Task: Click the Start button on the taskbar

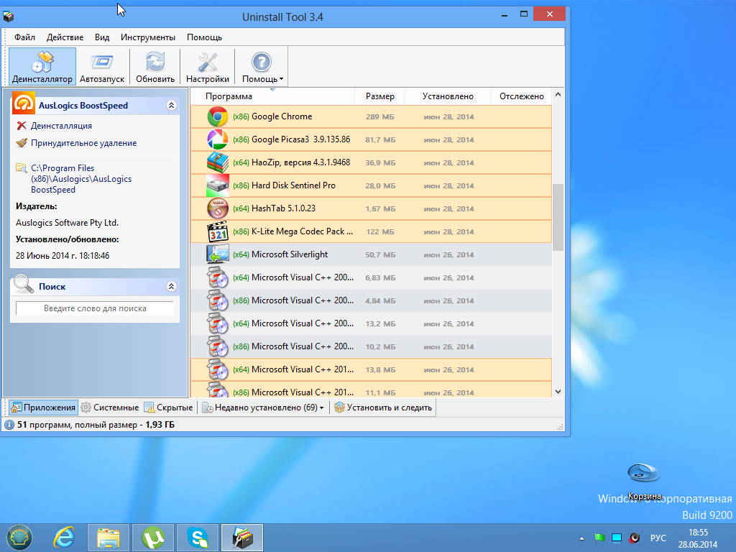Action: 19,538
